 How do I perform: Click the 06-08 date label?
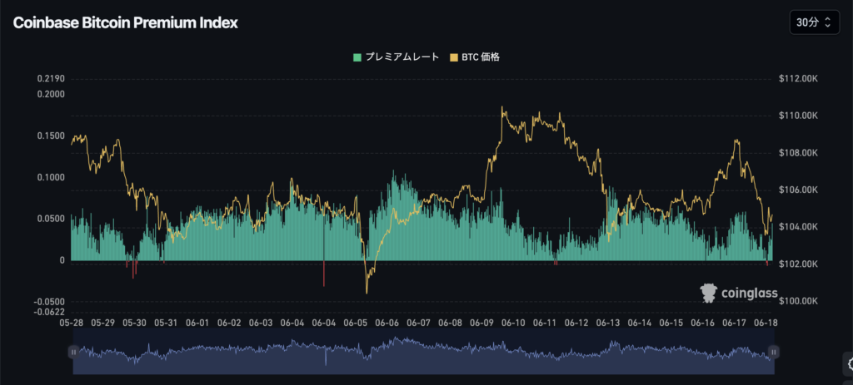(x=450, y=323)
